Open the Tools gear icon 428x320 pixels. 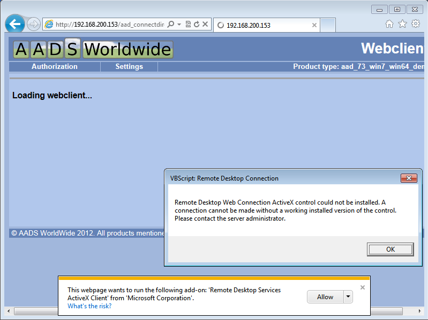pyautogui.click(x=416, y=24)
